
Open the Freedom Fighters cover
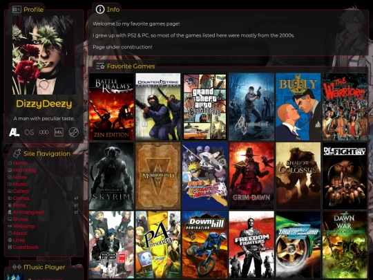pos(251,245)
